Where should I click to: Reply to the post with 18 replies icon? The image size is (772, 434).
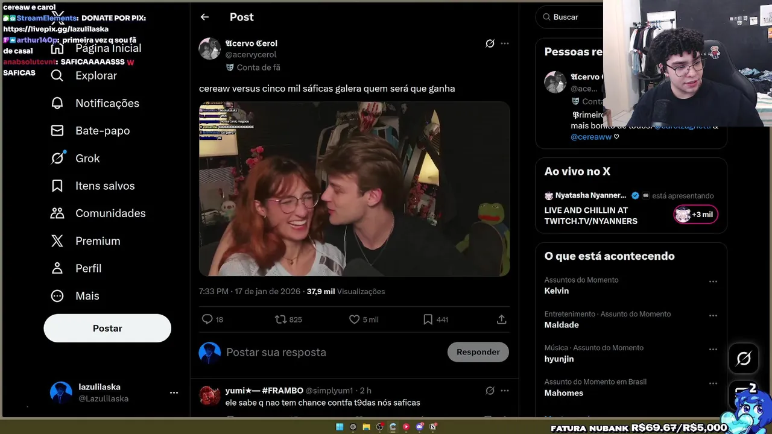point(212,319)
